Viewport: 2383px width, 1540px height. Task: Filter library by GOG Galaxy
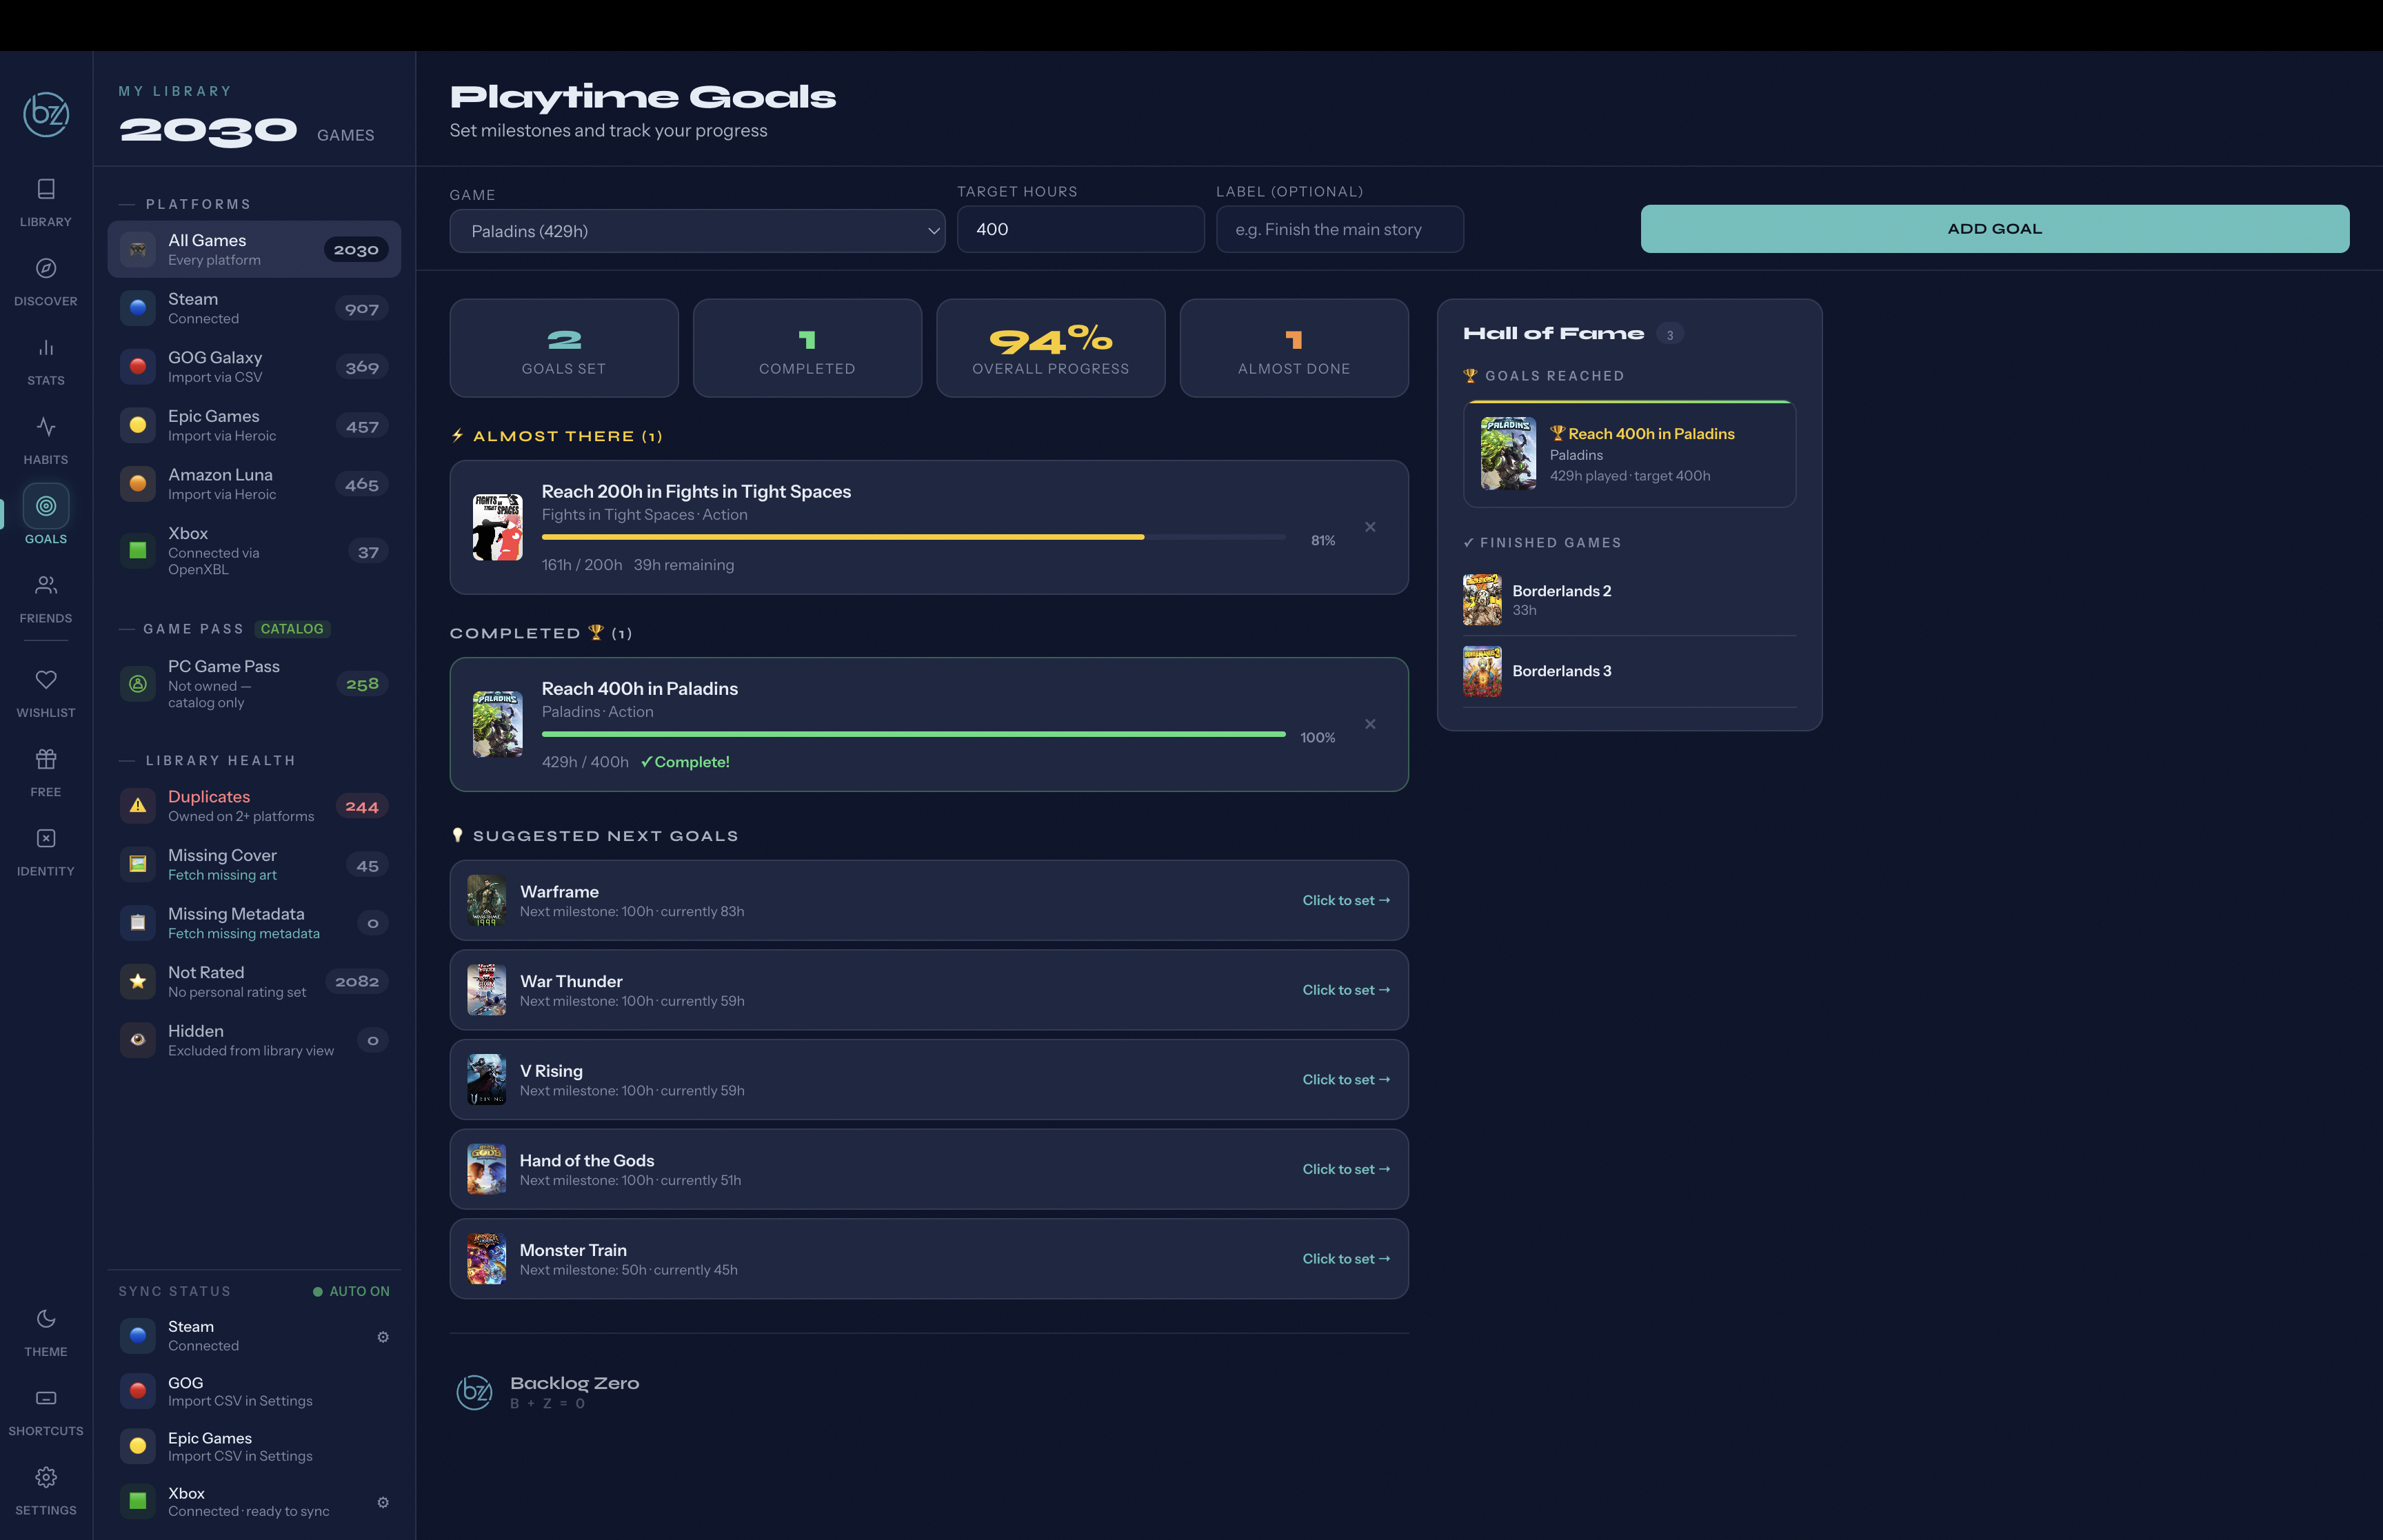[254, 367]
